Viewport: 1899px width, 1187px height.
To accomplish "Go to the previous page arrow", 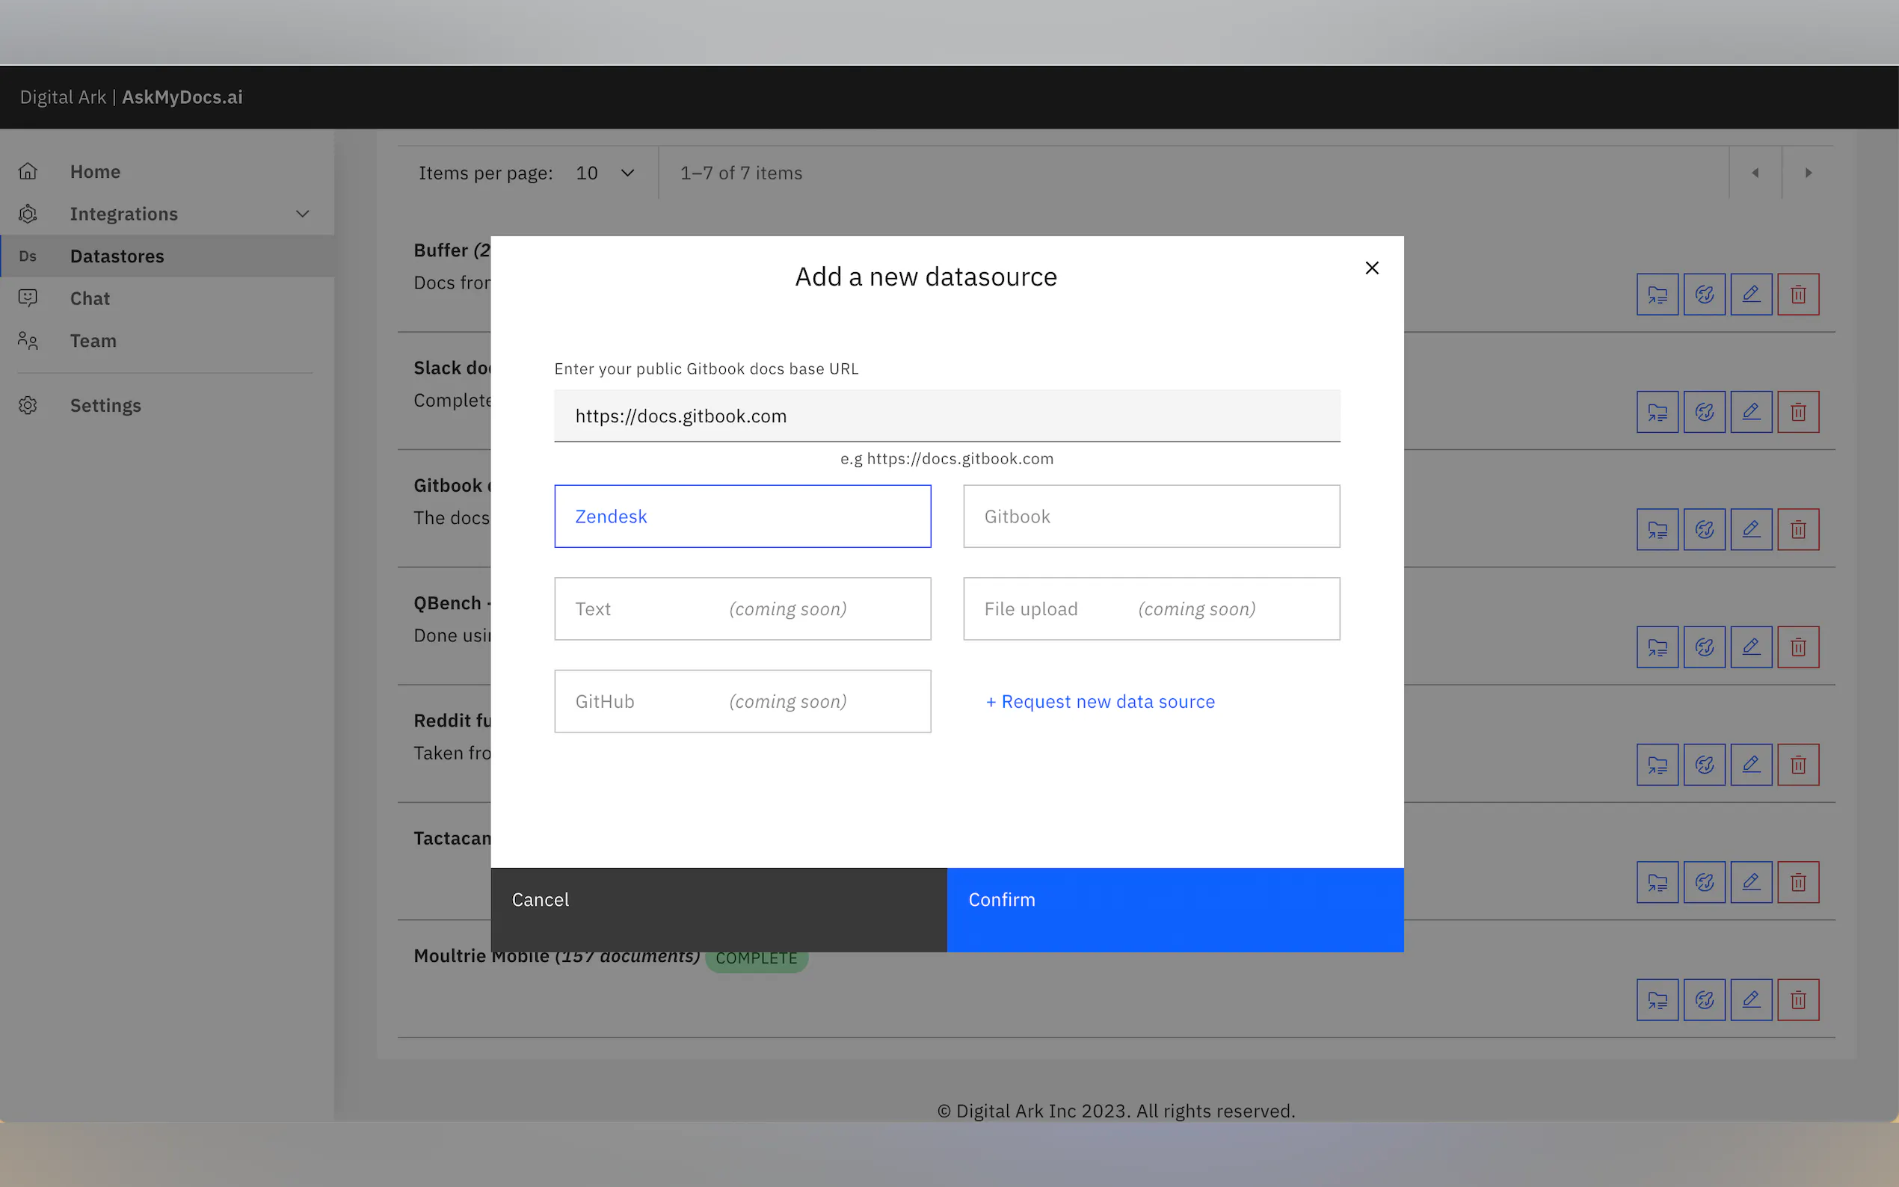I will coord(1755,173).
